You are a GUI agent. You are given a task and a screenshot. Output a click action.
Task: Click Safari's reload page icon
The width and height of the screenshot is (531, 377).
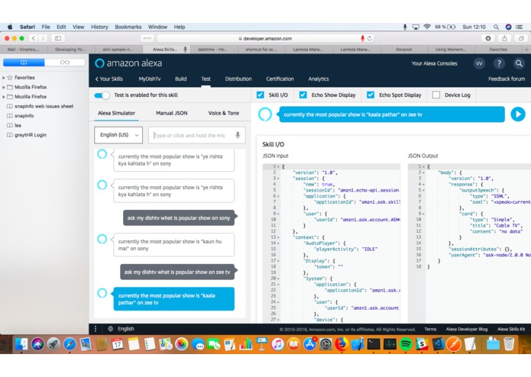[370, 38]
